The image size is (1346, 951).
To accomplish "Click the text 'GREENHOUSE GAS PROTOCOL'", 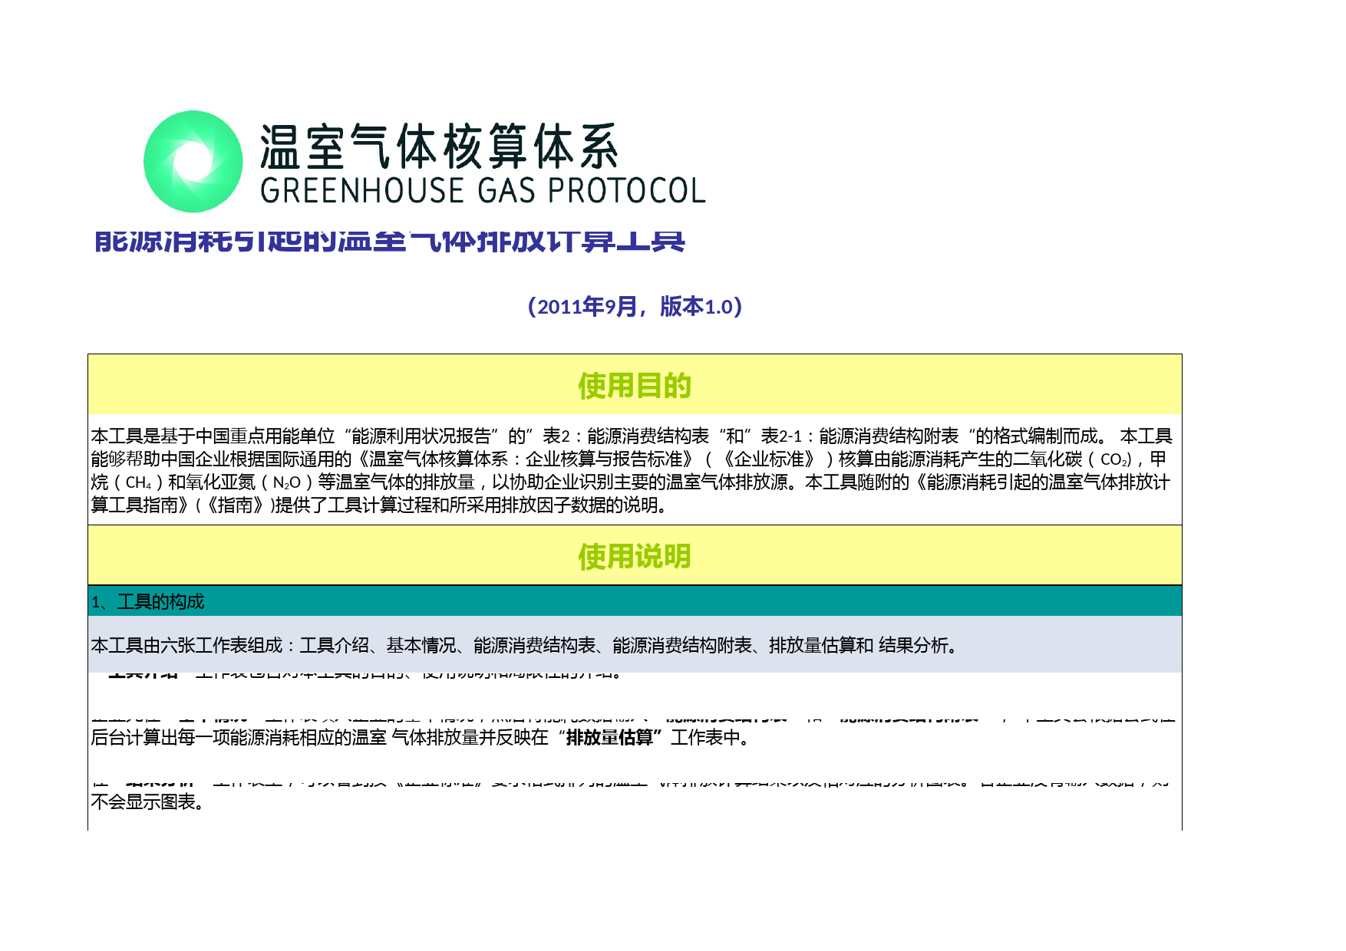I will [x=483, y=191].
